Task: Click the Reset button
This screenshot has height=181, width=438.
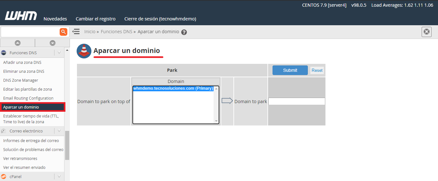Action: 317,70
